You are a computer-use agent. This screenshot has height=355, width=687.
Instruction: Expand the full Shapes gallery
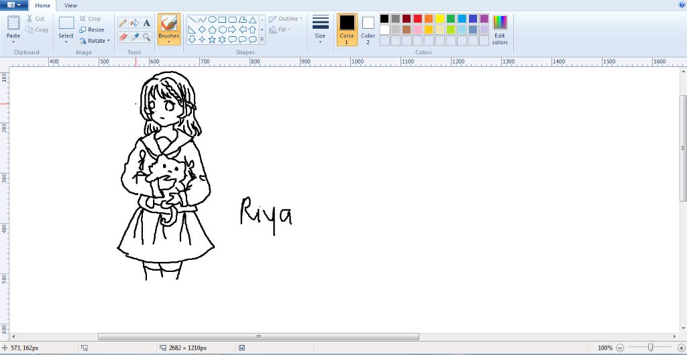coord(262,40)
